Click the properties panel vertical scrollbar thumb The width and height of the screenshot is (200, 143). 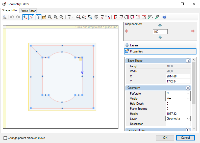[193, 83]
